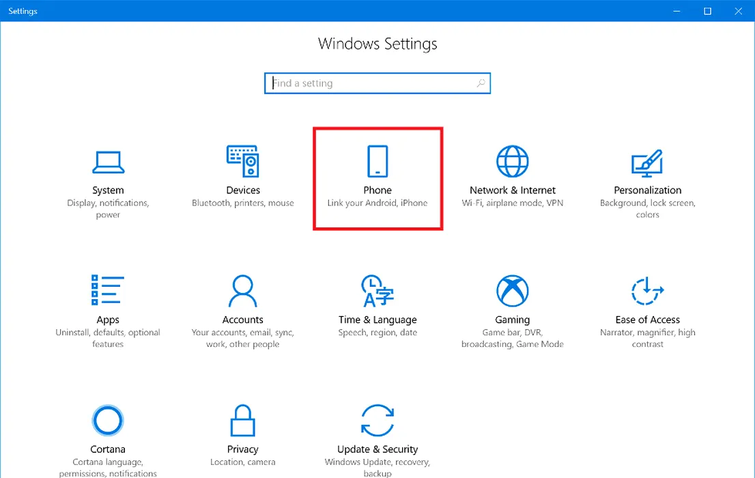
Task: Select the Network & Internet globe icon
Action: (x=512, y=162)
